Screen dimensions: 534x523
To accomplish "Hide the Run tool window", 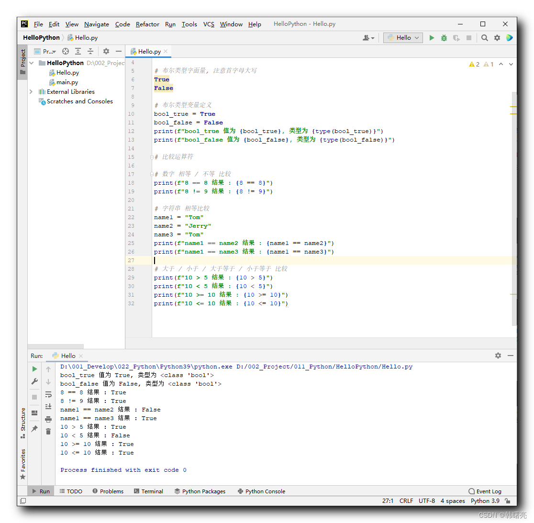I will point(511,356).
